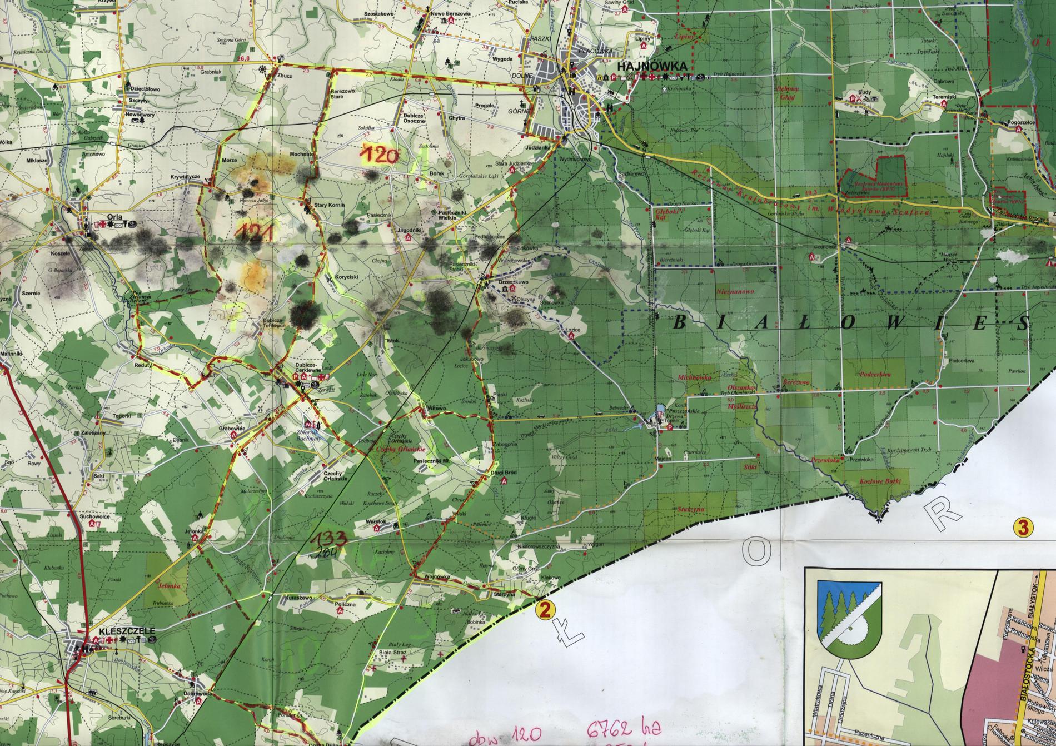
Task: Click the yellow circled number 2 marker
Action: pos(544,610)
